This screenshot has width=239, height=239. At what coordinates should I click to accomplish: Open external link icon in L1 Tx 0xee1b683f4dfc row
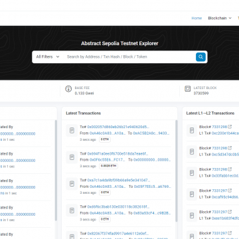[x=230, y=212]
